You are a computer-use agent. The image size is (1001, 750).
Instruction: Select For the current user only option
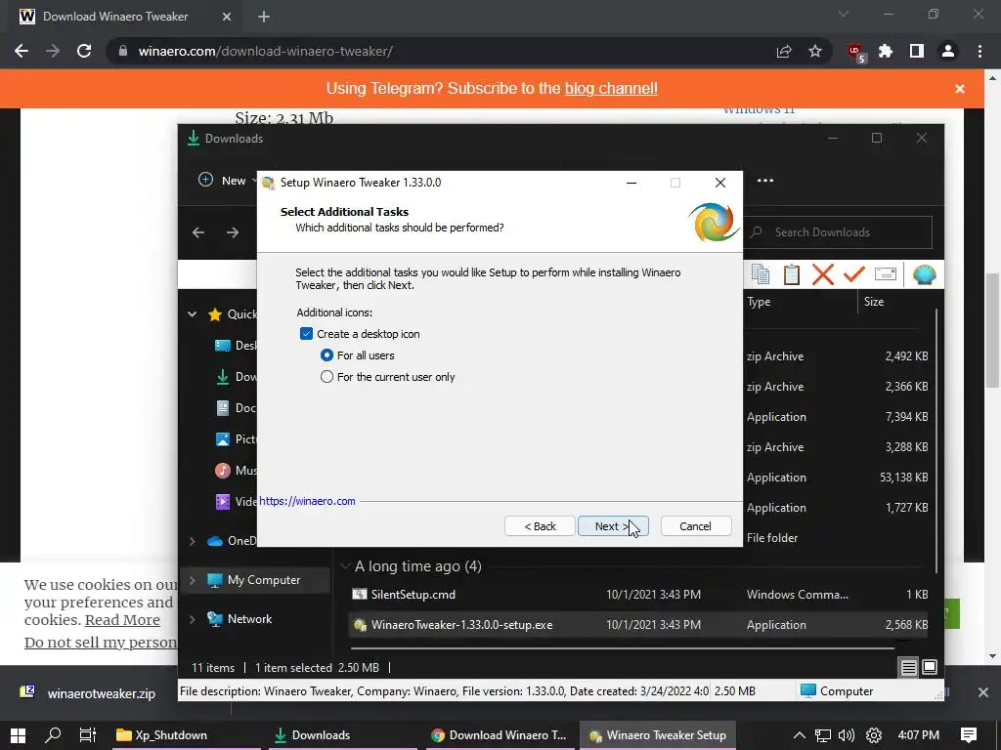(326, 377)
